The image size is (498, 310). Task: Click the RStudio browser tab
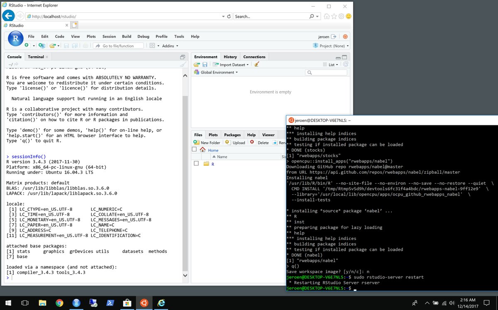(x=35, y=25)
